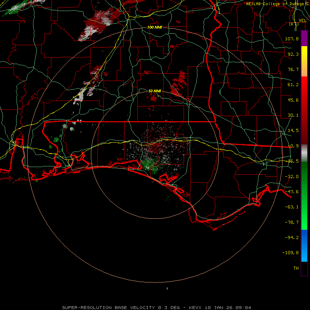The height and width of the screenshot is (310, 310).
Task: Click the TH threshold label
Action: pyautogui.click(x=296, y=268)
